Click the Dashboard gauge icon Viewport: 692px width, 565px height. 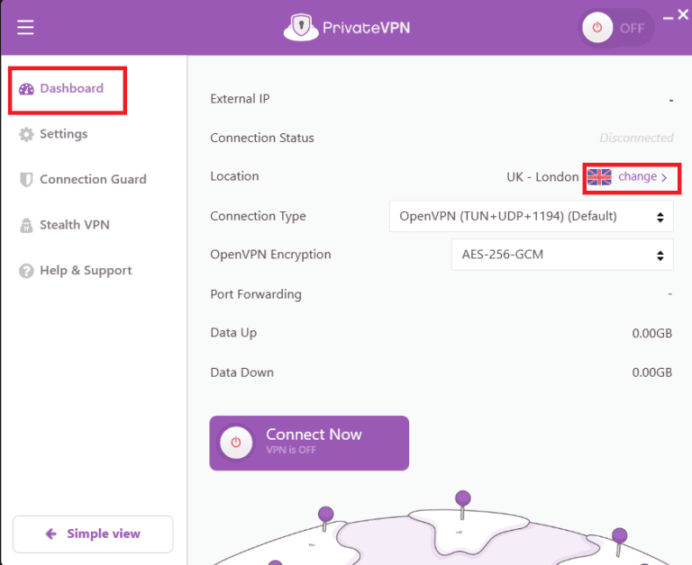pyautogui.click(x=26, y=89)
